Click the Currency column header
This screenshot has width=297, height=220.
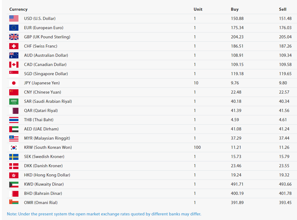pyautogui.click(x=18, y=9)
